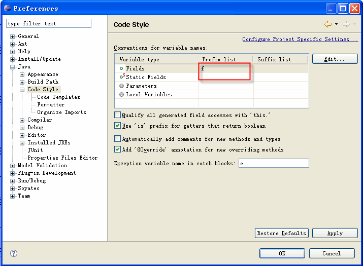
Task: Click the back navigation arrow icon
Action: 328,24
